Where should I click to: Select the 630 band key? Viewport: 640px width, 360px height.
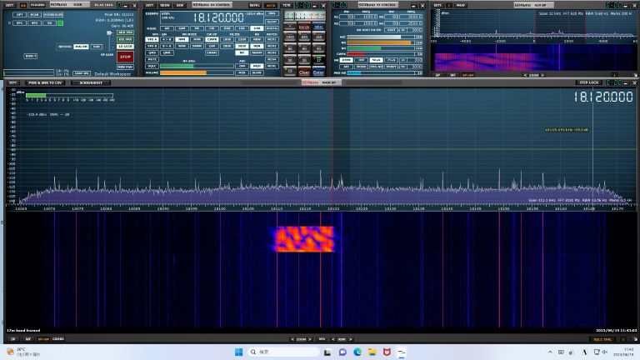pos(304,37)
